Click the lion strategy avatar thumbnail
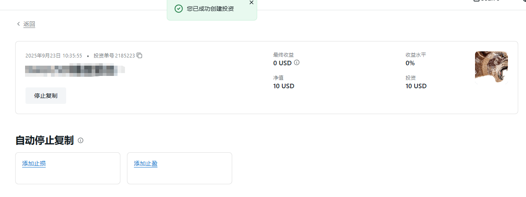 pyautogui.click(x=491, y=67)
